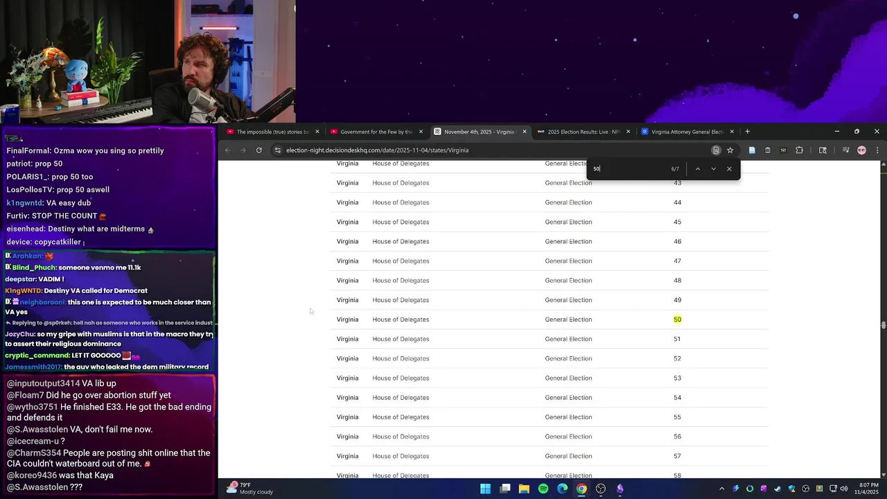Screen dimensions: 887x499
Task: Expand the system tray hidden icons chevron
Action: [721, 489]
